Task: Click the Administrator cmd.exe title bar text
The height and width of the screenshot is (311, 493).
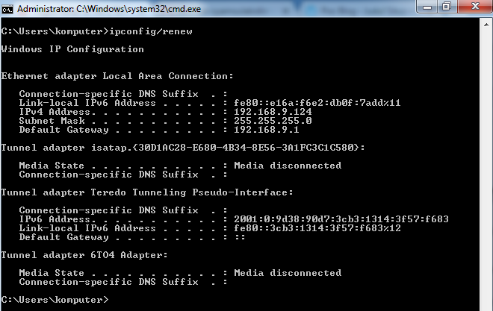Action: pos(109,9)
